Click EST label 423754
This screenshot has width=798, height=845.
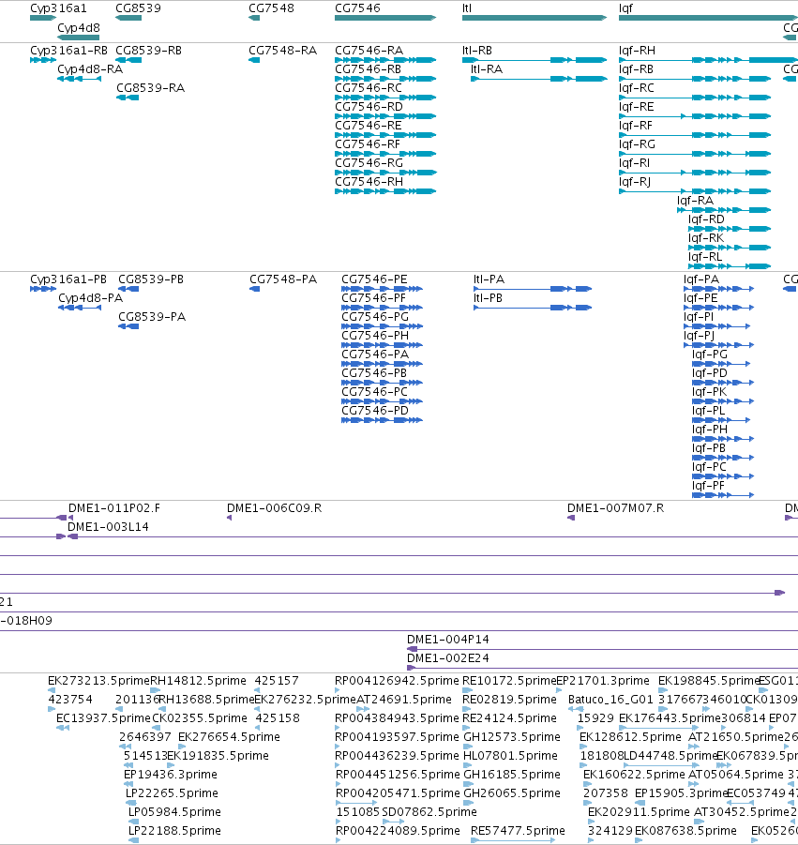[70, 700]
